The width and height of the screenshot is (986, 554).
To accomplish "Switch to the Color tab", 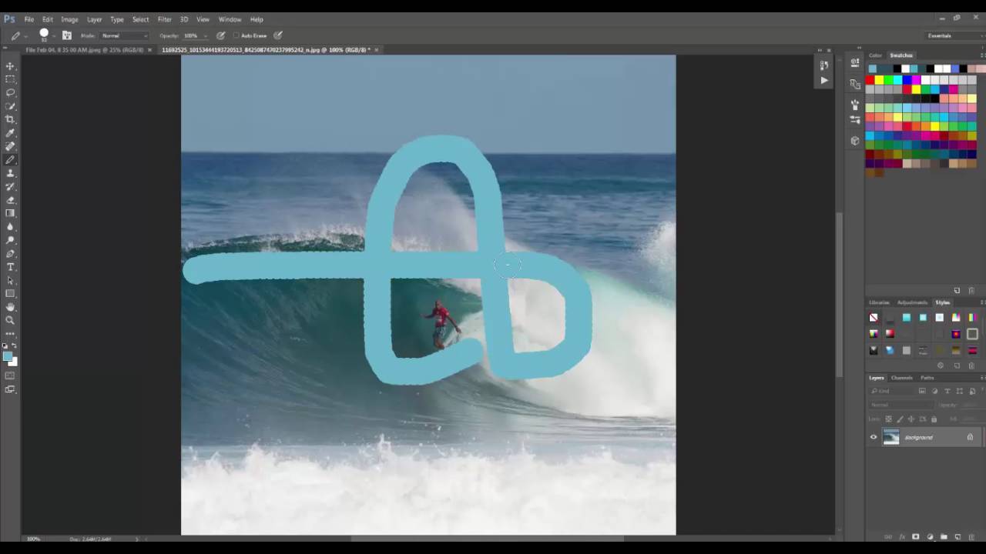I will (875, 55).
